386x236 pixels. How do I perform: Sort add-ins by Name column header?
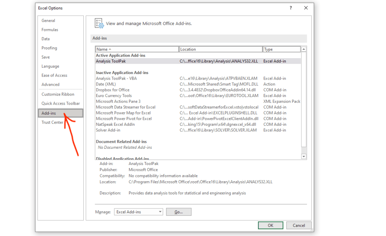click(x=137, y=49)
